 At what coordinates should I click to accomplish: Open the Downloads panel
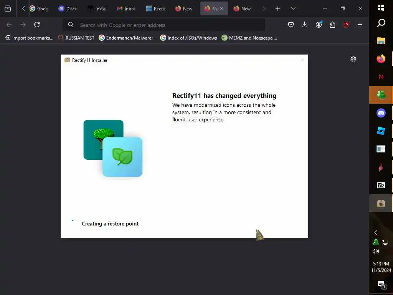point(304,25)
